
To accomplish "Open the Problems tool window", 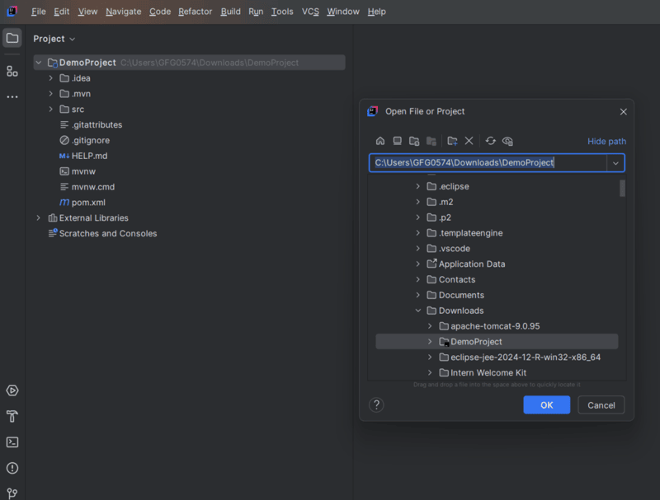I will [12, 468].
